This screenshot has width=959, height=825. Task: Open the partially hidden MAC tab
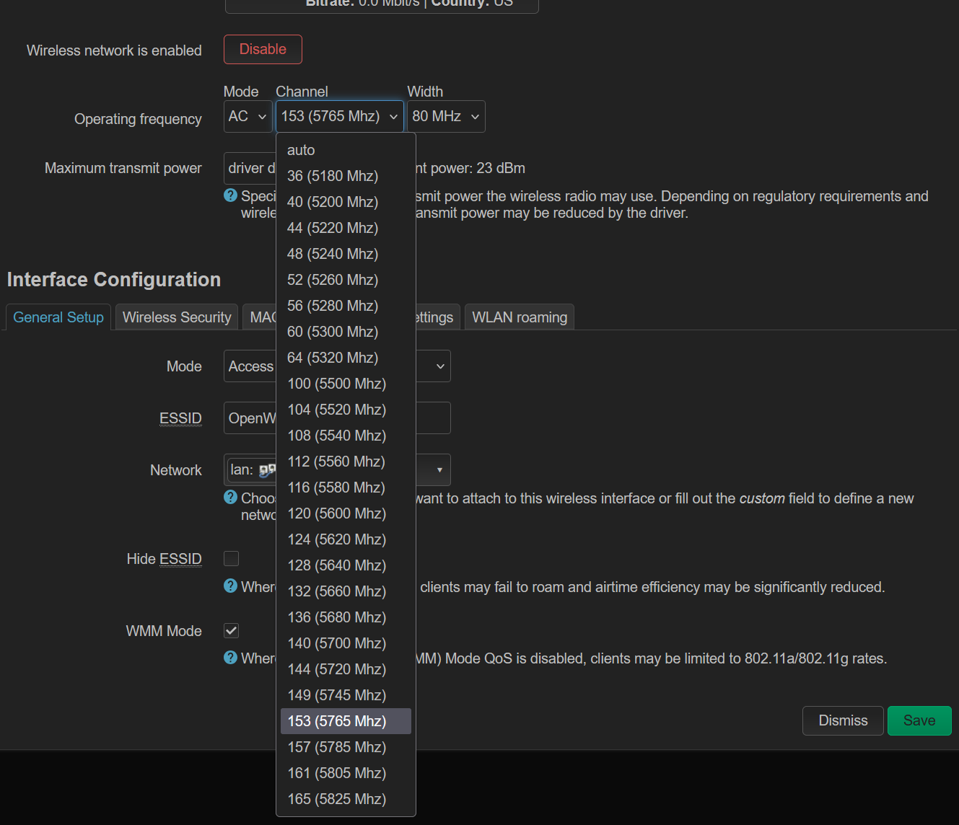tap(260, 317)
